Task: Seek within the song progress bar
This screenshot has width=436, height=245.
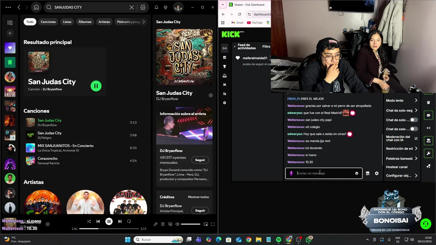Action: coord(109,229)
